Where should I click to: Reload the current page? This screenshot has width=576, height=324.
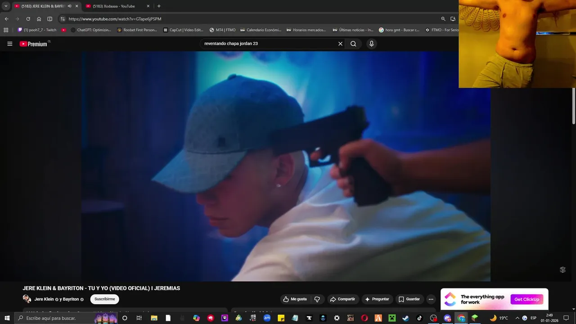coord(28,19)
